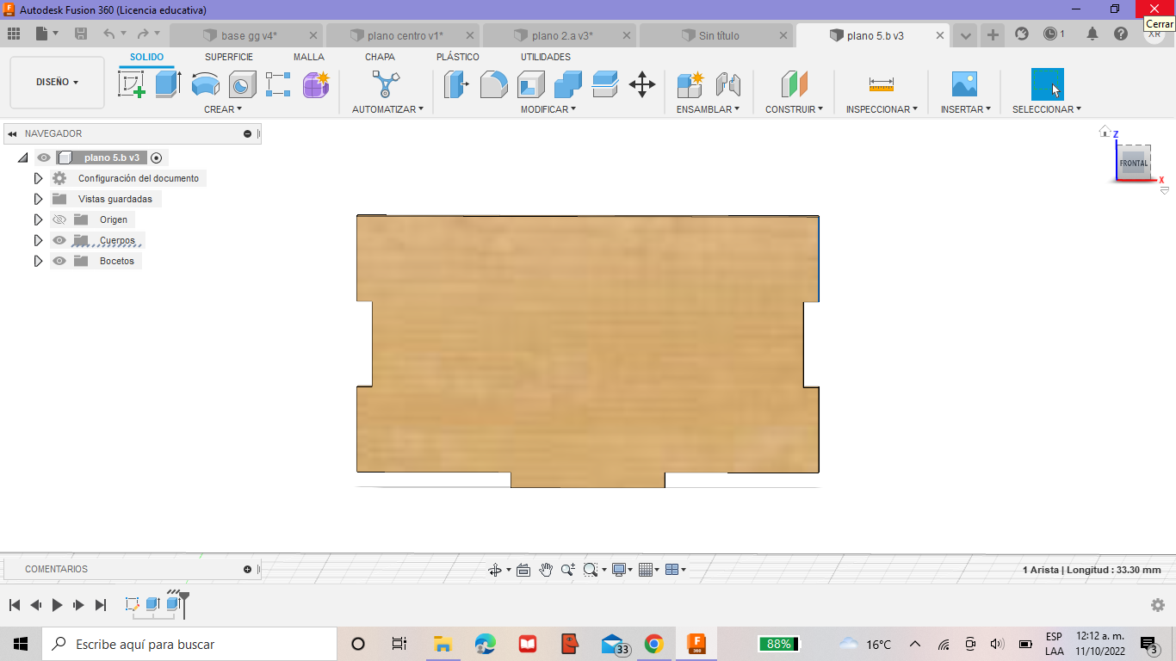Expand the Origen node
The height and width of the screenshot is (661, 1176).
38,219
